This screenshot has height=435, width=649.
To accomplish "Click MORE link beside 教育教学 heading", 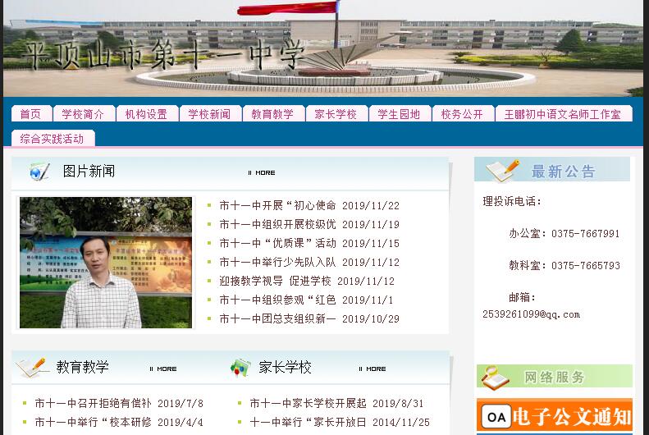I will point(163,369).
